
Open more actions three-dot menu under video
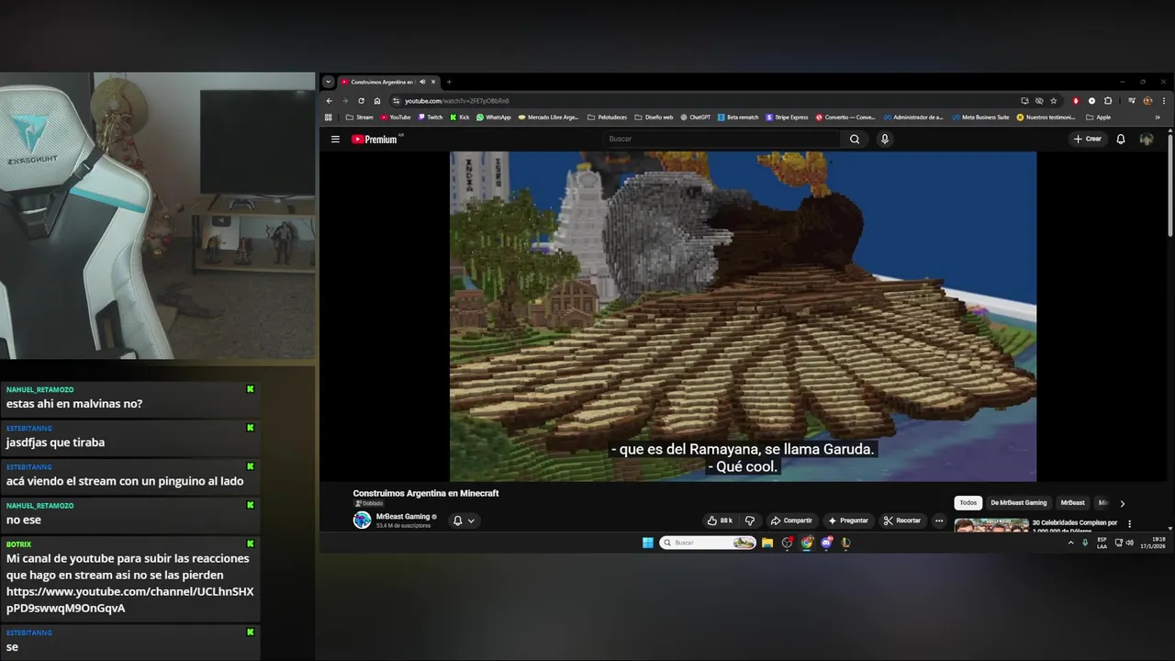(x=939, y=521)
